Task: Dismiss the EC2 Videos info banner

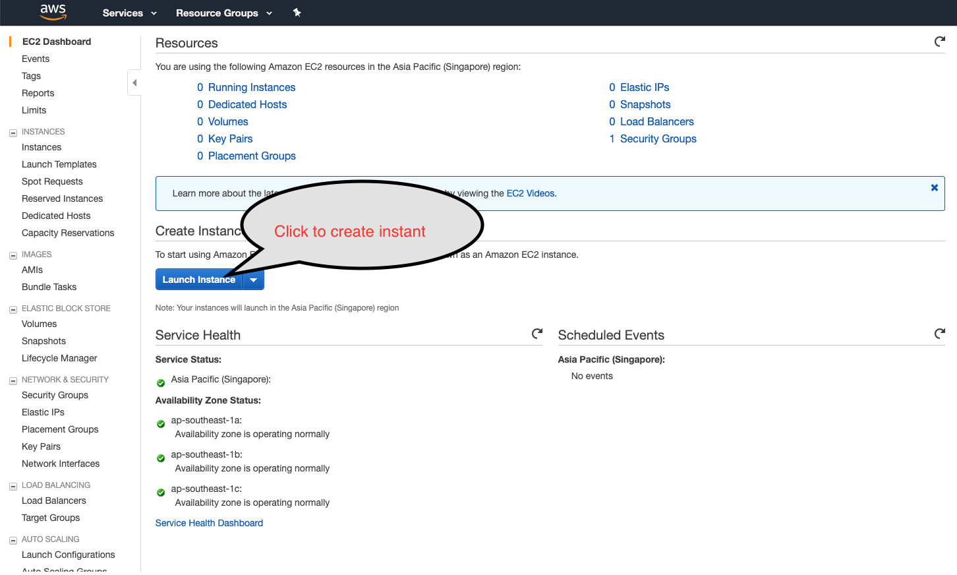Action: pyautogui.click(x=934, y=188)
